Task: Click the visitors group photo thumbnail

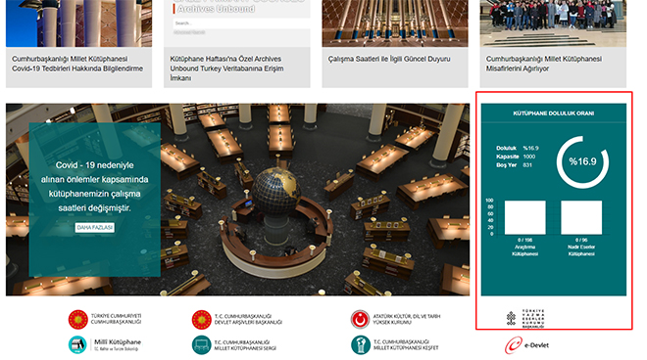Action: coord(553,23)
